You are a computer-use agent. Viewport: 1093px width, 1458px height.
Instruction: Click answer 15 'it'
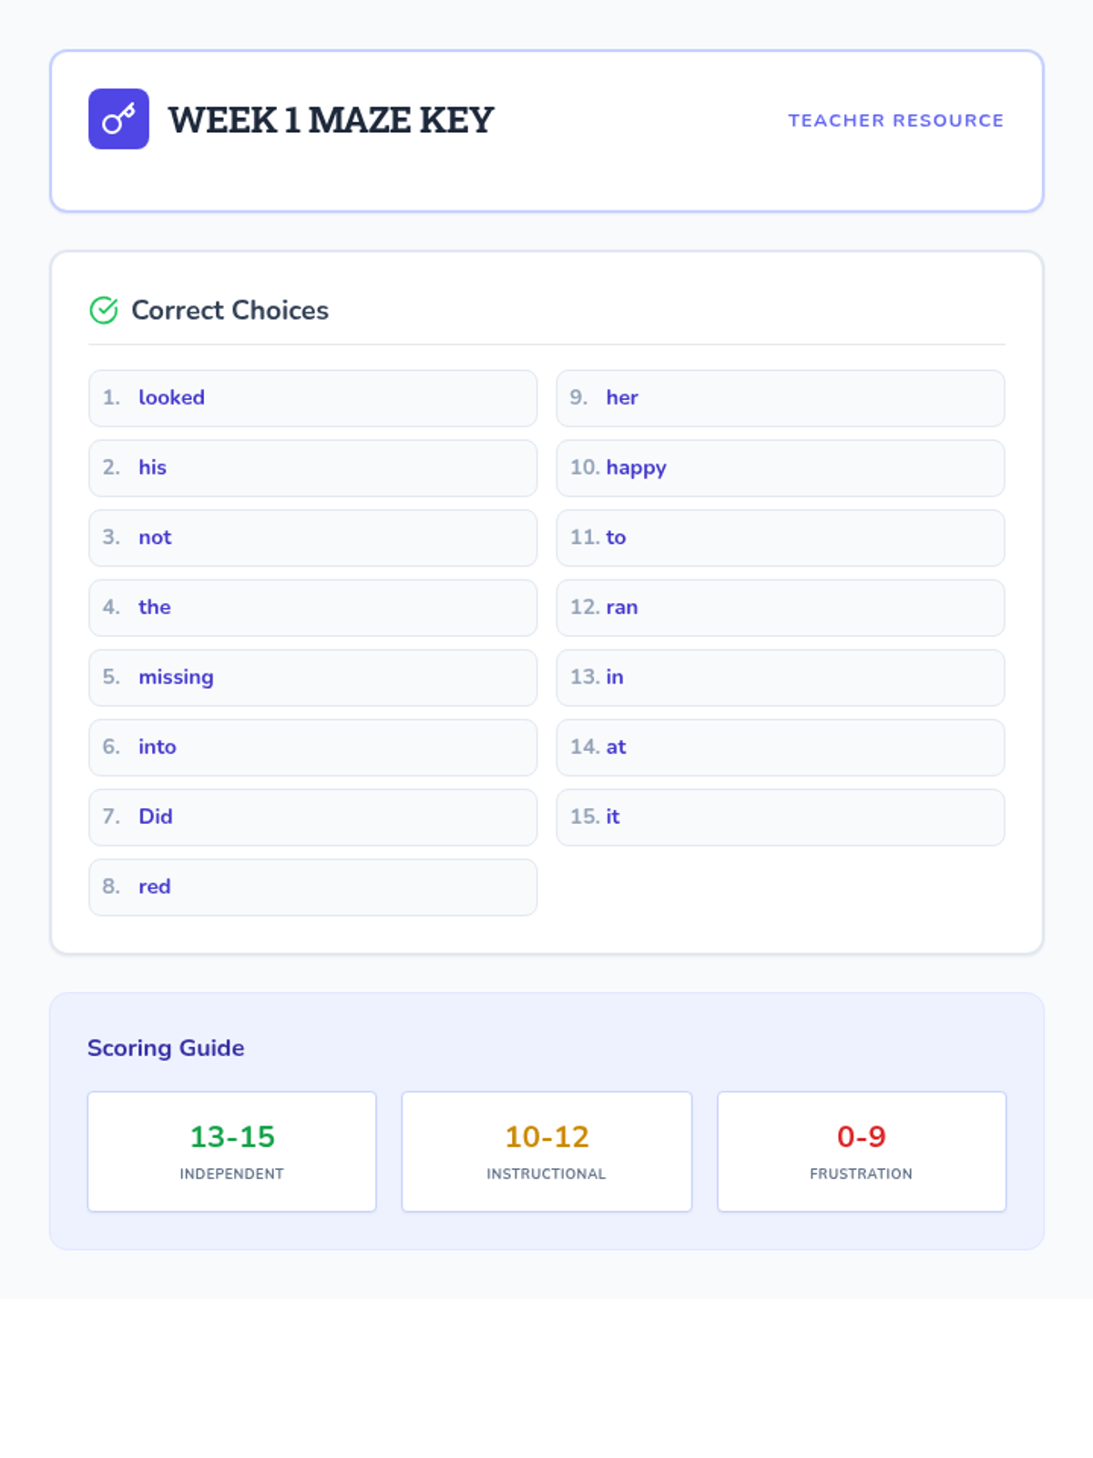pos(780,817)
